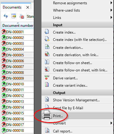Click the Create index icon
This screenshot has width=114, height=134.
point(47,32)
